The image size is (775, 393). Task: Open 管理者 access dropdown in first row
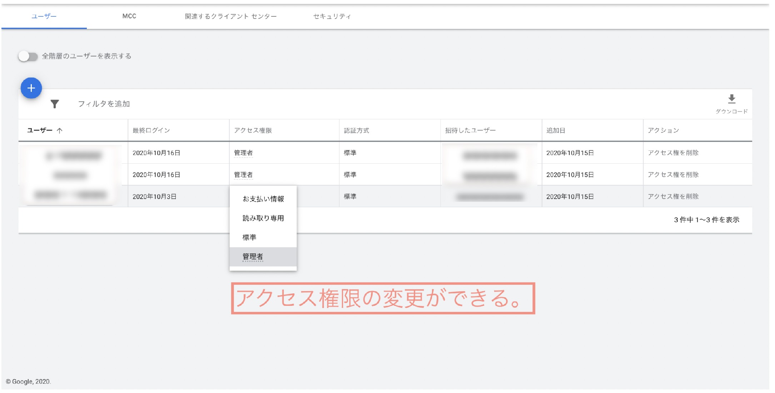point(243,153)
